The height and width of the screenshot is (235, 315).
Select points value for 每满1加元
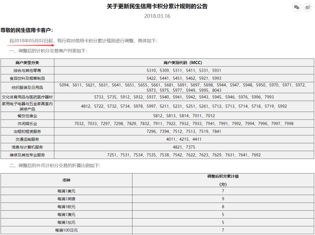pyautogui.click(x=223, y=222)
